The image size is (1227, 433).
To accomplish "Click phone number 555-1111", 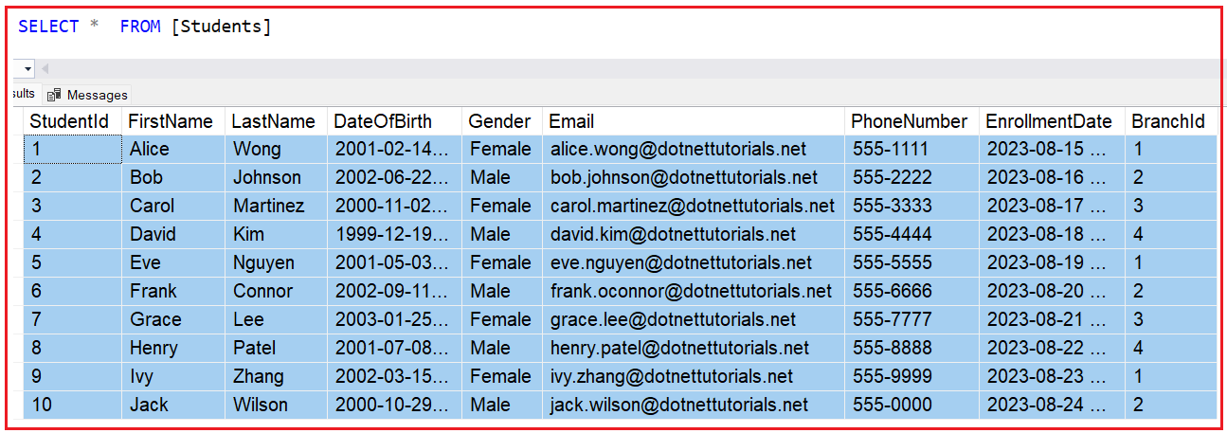I will click(x=911, y=149).
